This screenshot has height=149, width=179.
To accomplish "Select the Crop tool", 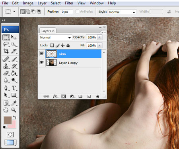I will coord(6,51).
